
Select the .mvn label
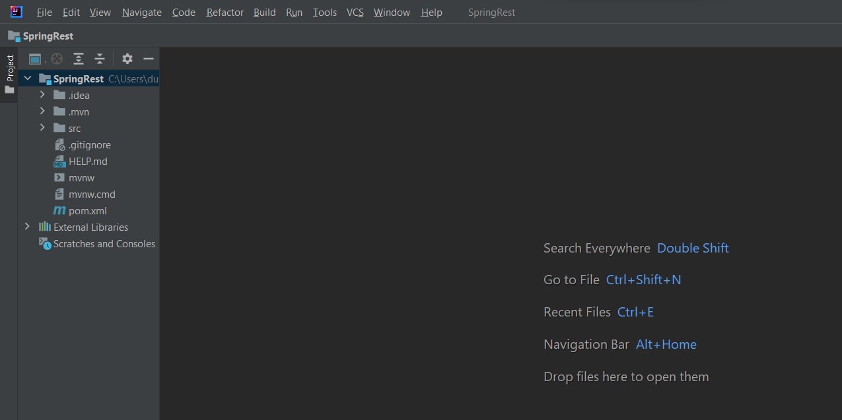pyautogui.click(x=79, y=111)
